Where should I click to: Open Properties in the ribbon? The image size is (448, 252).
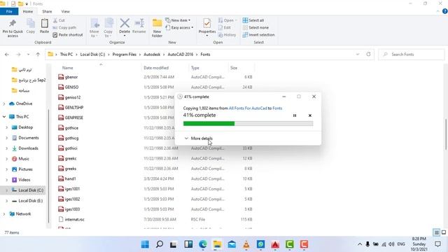207,27
